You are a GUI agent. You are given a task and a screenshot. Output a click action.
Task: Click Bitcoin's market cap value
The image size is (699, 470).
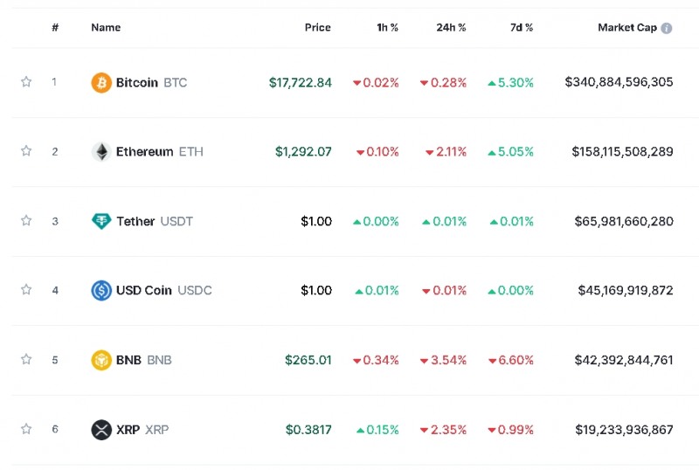(x=619, y=82)
